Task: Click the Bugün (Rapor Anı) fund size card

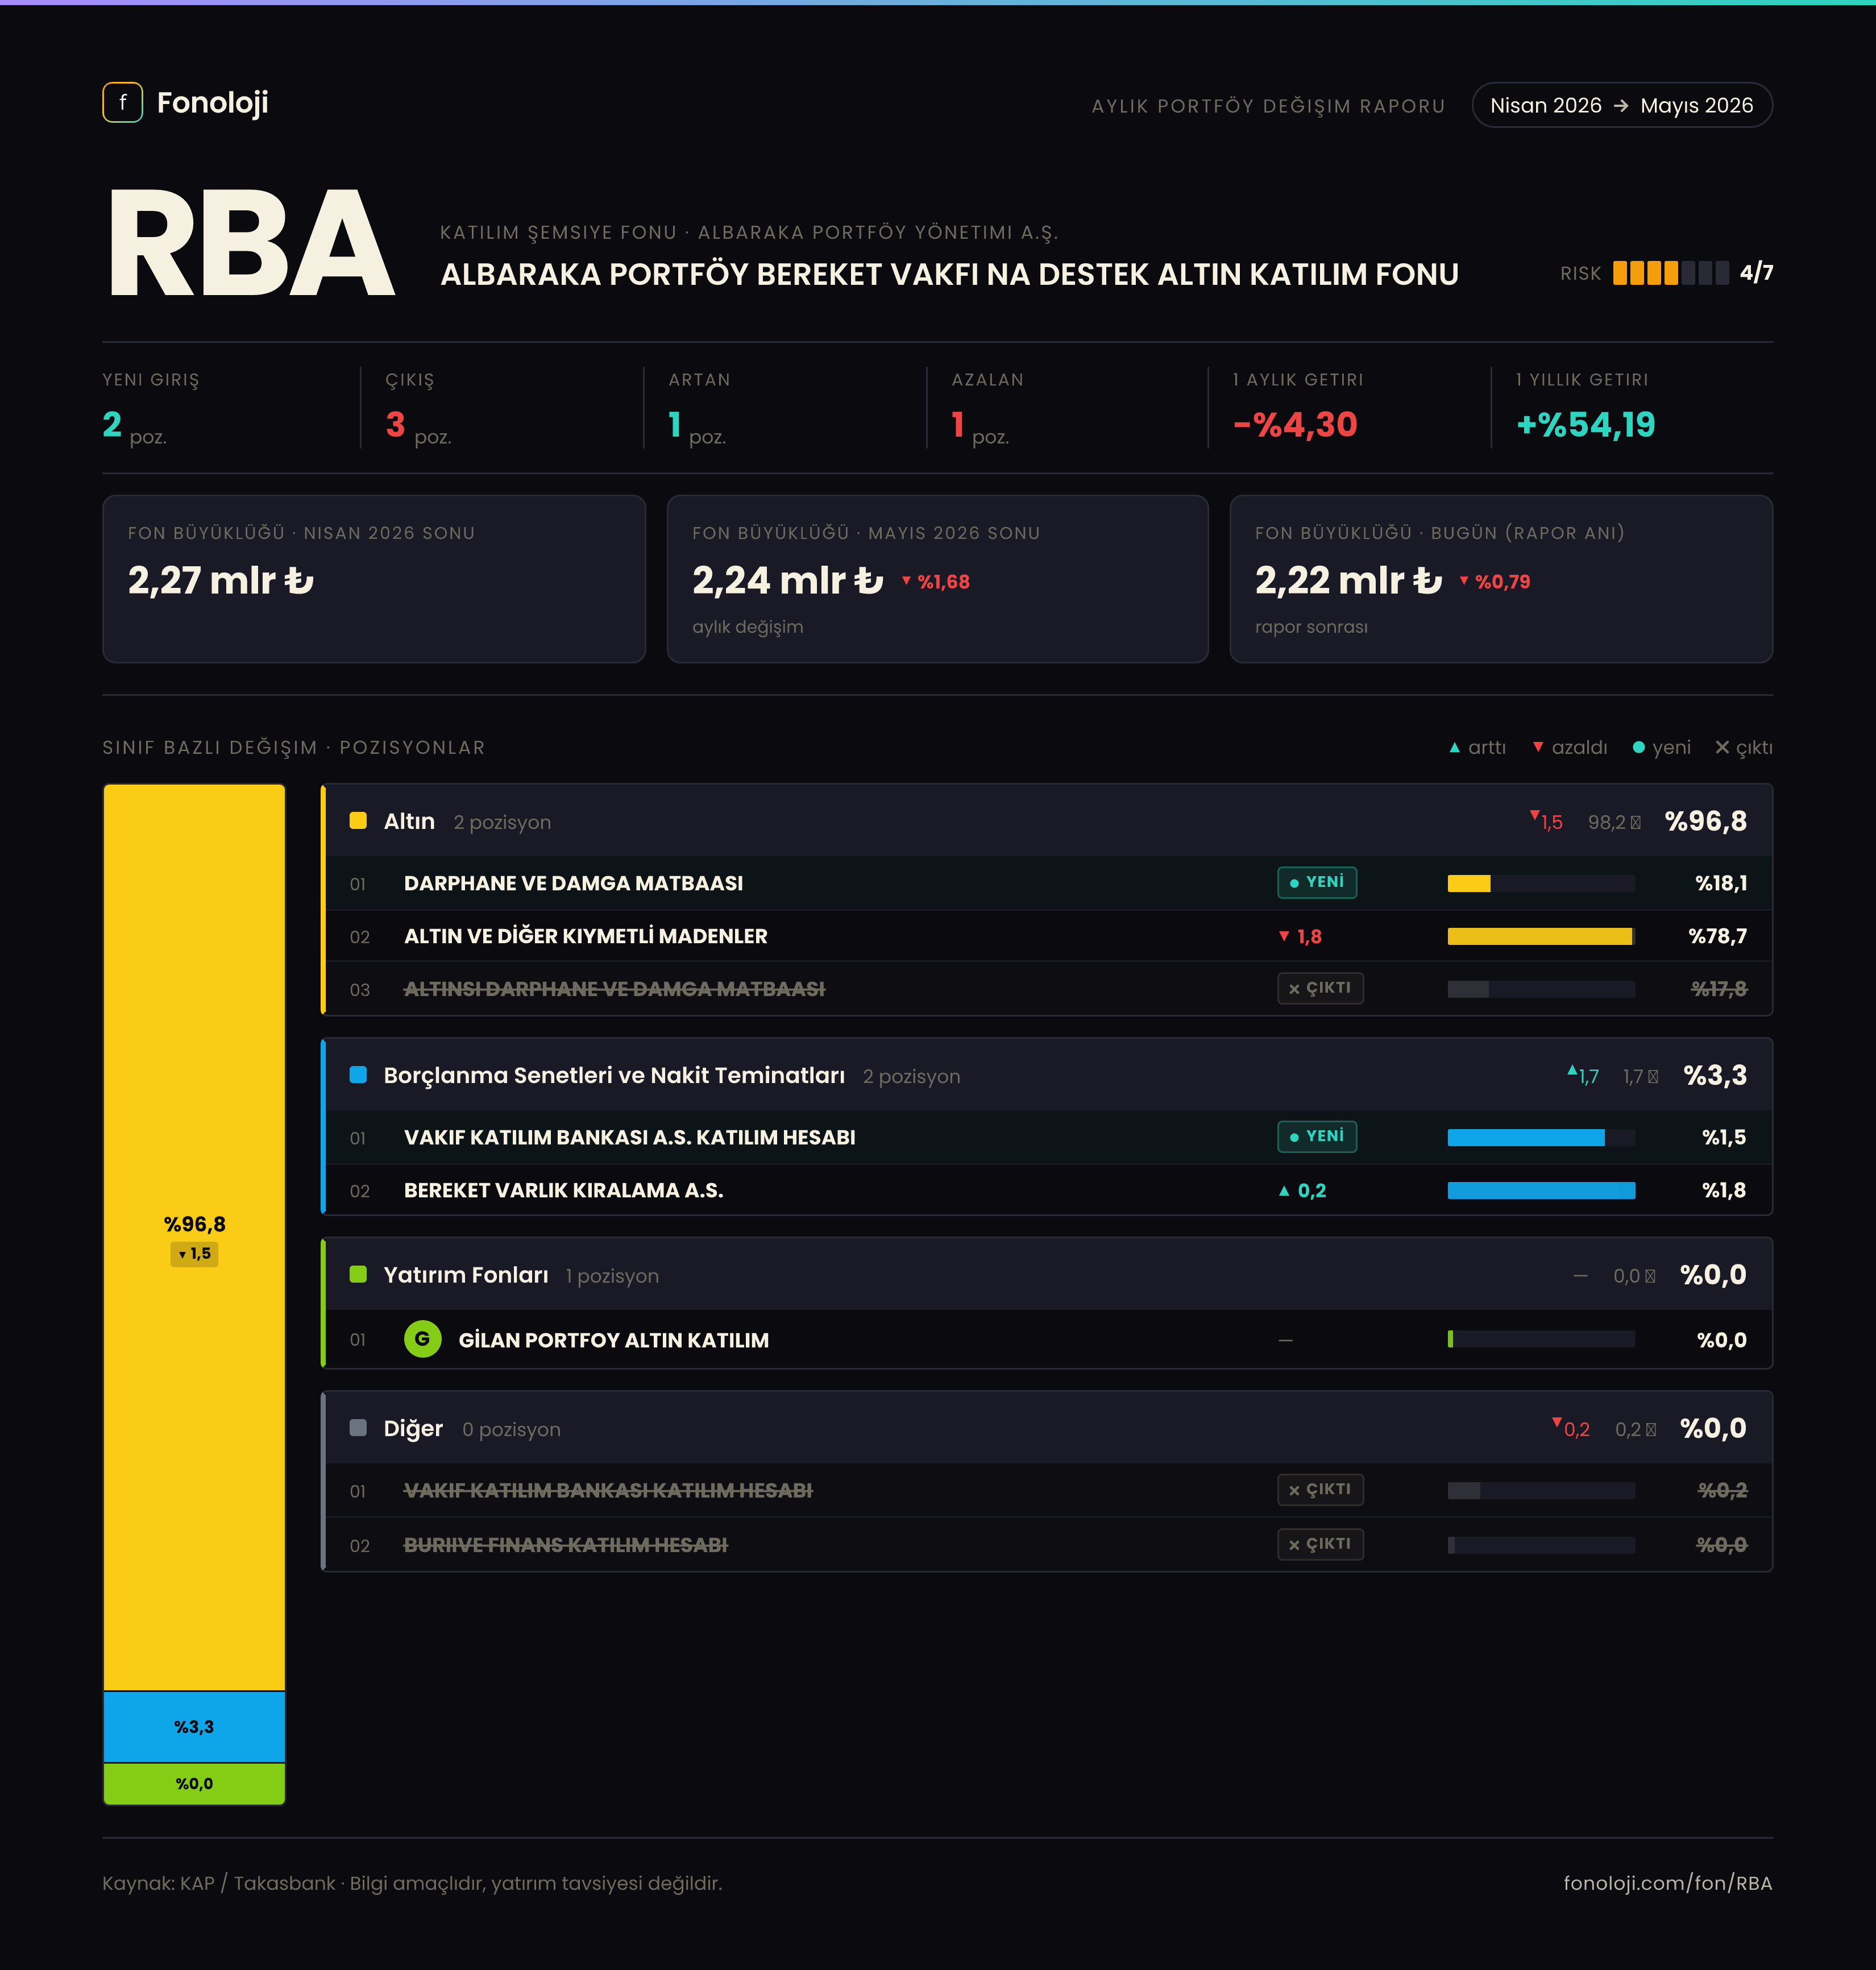Action: click(1501, 579)
